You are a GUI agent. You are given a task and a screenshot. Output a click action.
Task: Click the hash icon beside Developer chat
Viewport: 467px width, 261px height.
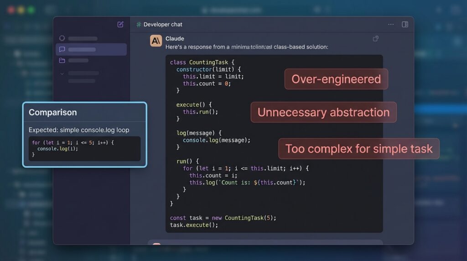coord(139,25)
